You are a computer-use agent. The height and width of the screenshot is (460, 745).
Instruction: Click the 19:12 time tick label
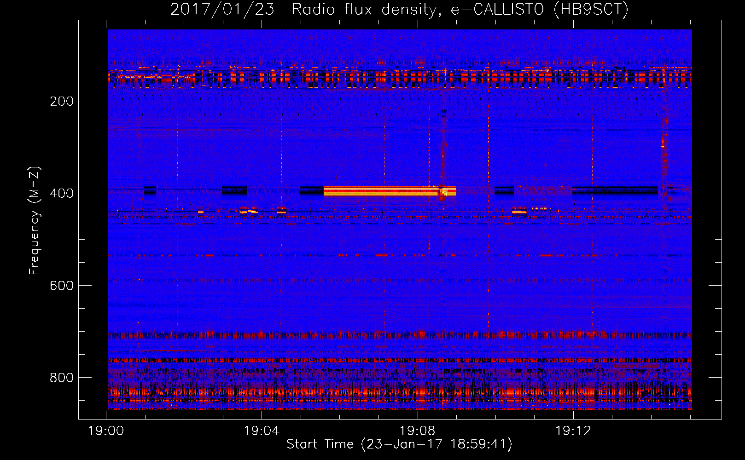(x=573, y=431)
